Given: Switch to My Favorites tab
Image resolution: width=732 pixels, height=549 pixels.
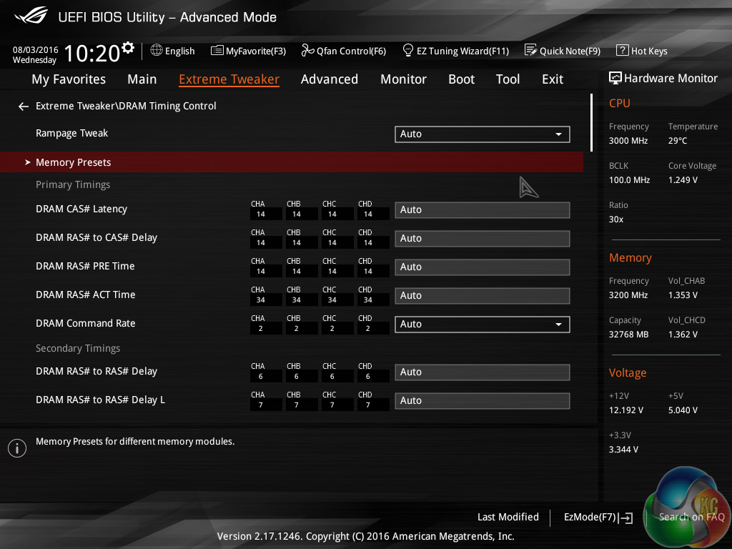Looking at the screenshot, I should (69, 79).
